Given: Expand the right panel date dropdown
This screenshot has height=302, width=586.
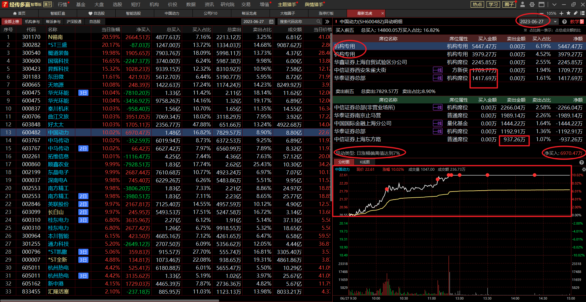Looking at the screenshot, I should pyautogui.click(x=555, y=22).
